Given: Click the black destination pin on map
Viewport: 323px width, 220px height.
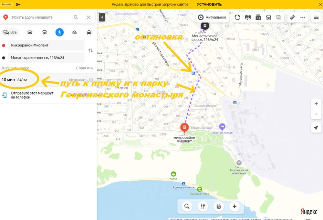Looking at the screenshot, I should [205, 26].
